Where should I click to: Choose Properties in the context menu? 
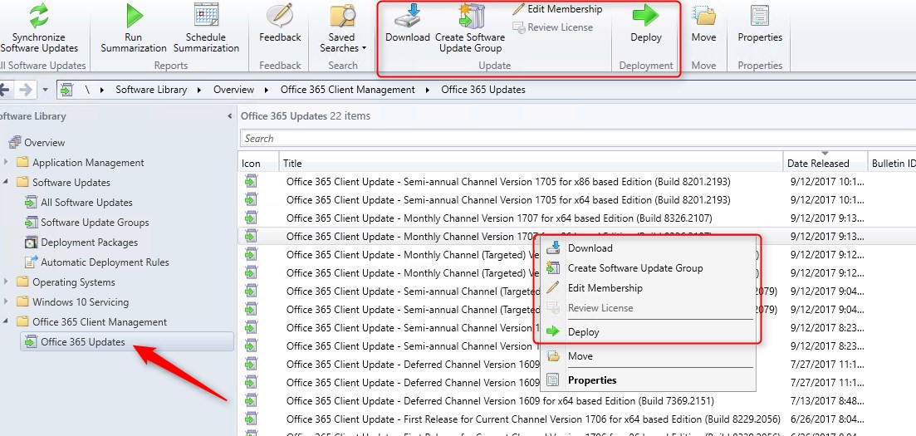tap(592, 380)
